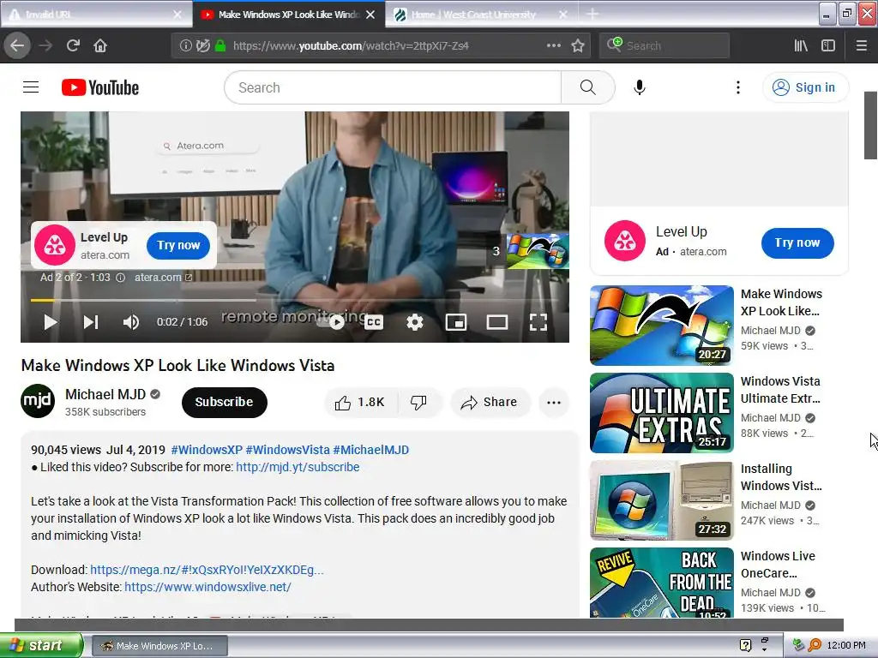Open the mjd.yt/subscribe link
Viewport: 878px width, 658px height.
pos(298,467)
